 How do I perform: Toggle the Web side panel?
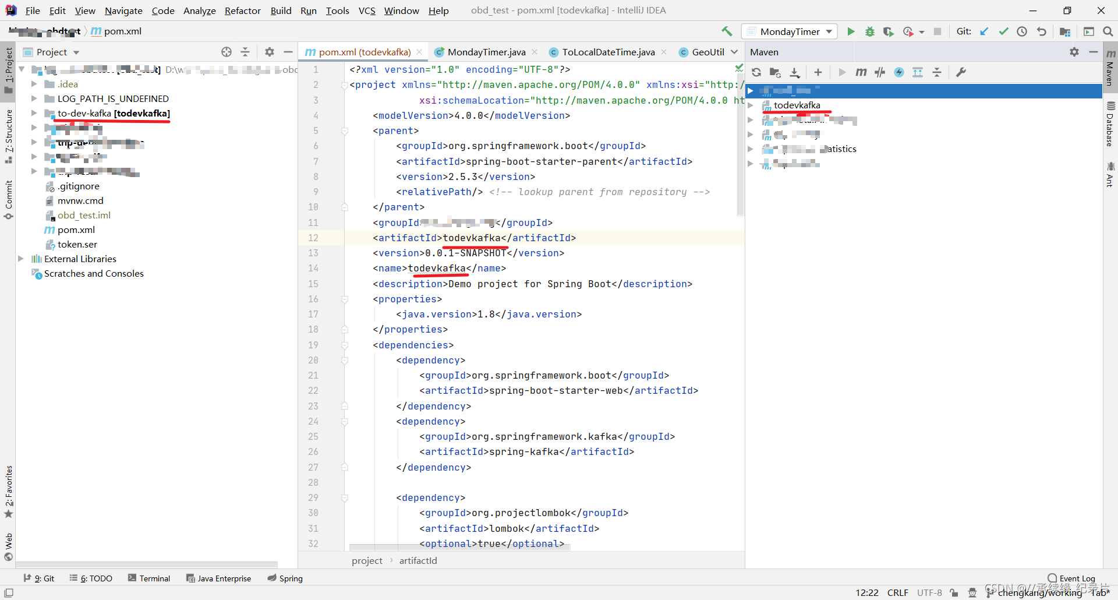tap(8, 546)
